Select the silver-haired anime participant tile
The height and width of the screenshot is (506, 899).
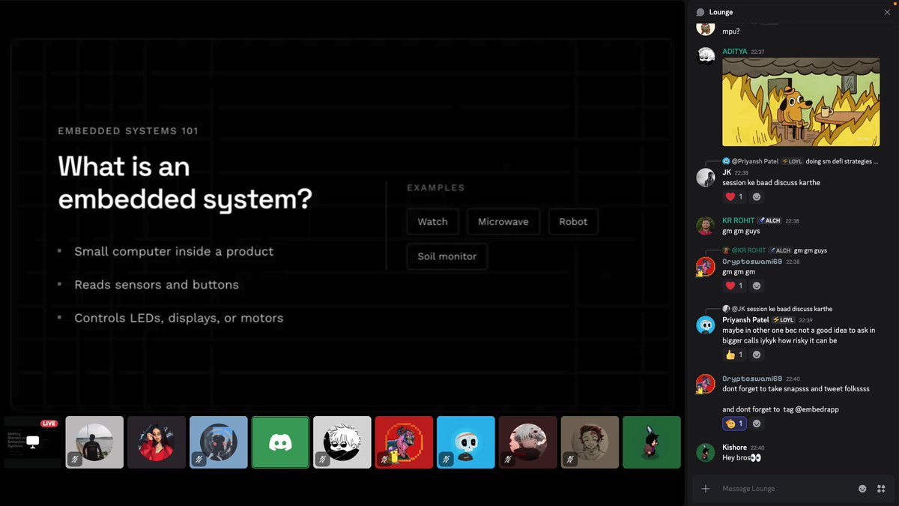coord(528,442)
